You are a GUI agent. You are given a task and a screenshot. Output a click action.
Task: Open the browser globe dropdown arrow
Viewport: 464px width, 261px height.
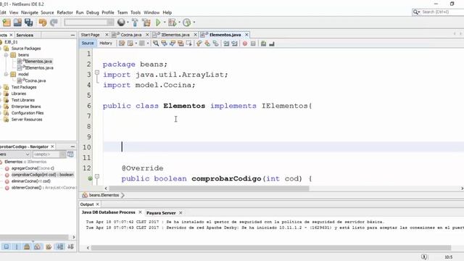point(128,22)
